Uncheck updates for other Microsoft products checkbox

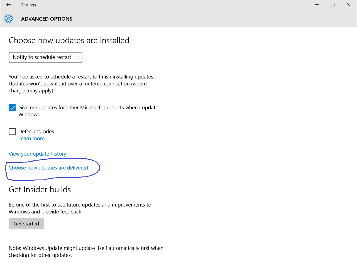pos(12,108)
